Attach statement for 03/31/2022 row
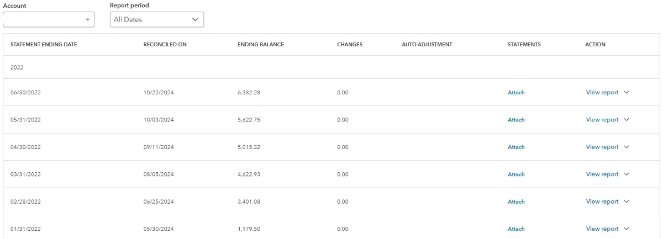Image resolution: width=663 pixels, height=239 pixels. click(x=516, y=174)
